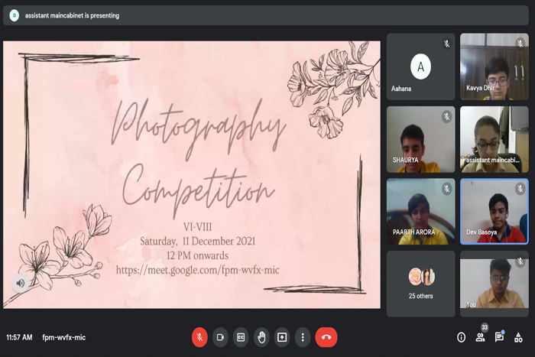This screenshot has width=535, height=357.
Task: Click the muted mic icon on your 'You' tile
Action: [x=520, y=261]
